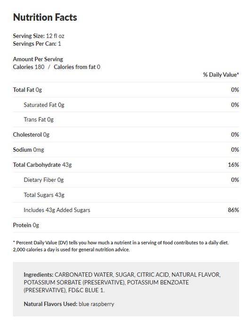The height and width of the screenshot is (328, 252).
Task: Click the Nutrition Facts heading
Action: (45, 17)
